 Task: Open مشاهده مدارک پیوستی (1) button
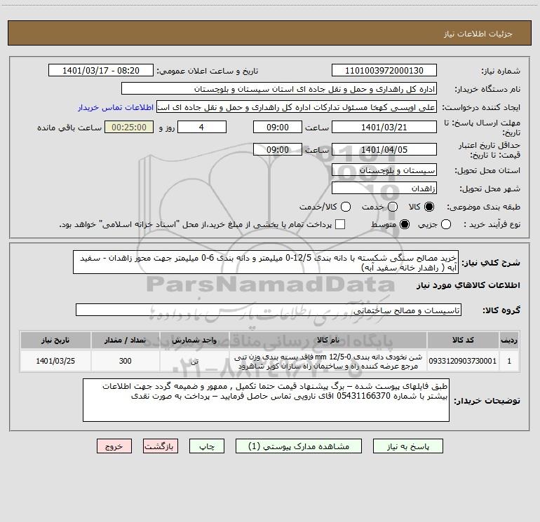click(x=299, y=446)
